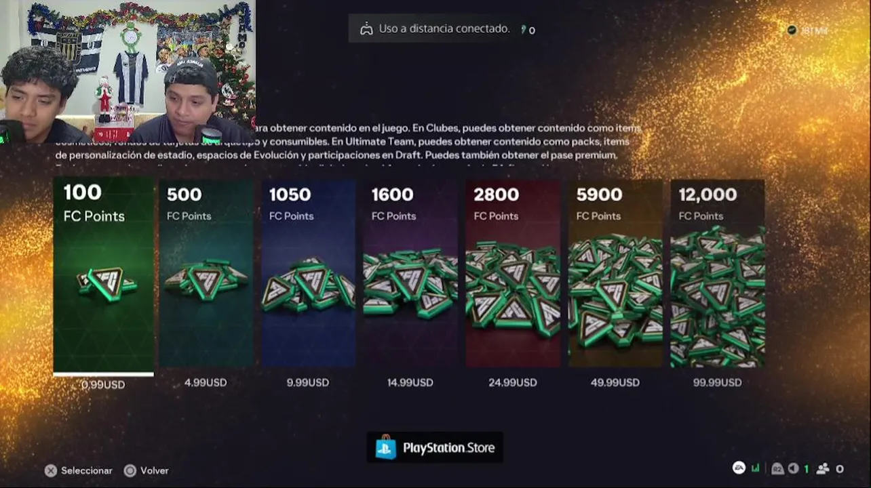This screenshot has height=488, width=871.
Task: Click the cross Seleccionar button icon
Action: tap(51, 470)
